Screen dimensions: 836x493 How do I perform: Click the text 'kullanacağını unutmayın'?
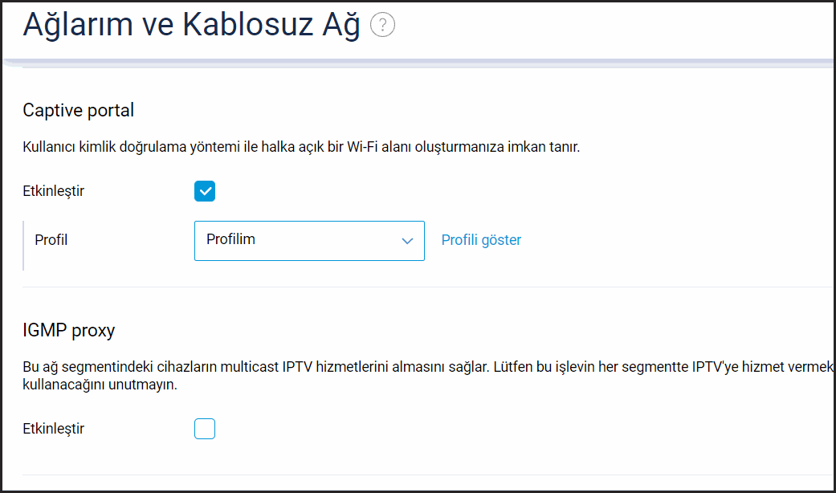coord(100,385)
